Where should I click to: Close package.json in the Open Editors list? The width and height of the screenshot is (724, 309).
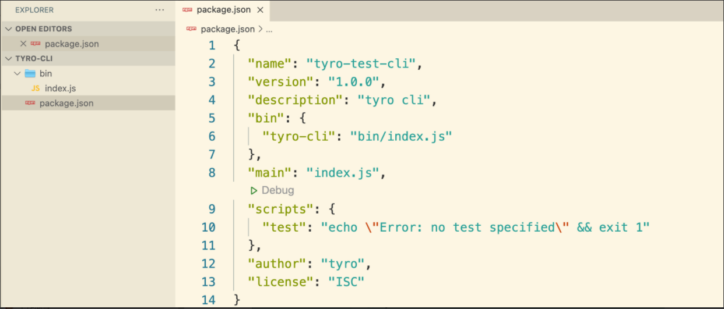[23, 44]
